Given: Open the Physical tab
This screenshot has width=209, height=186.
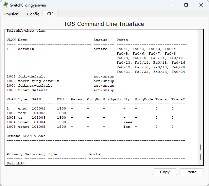Looking at the screenshot, I should (x=12, y=14).
